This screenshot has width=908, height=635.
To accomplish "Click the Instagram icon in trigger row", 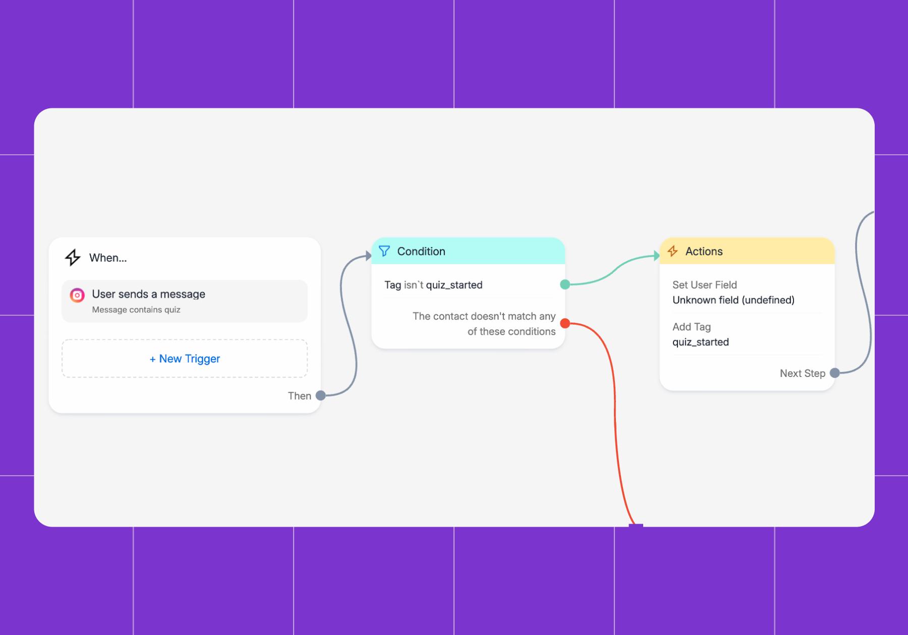I will pos(77,295).
